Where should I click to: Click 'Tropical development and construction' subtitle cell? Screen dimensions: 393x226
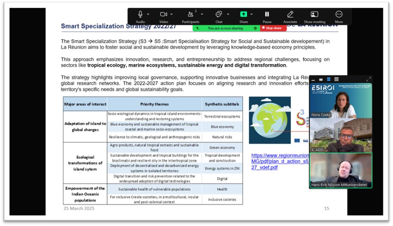tap(222, 158)
